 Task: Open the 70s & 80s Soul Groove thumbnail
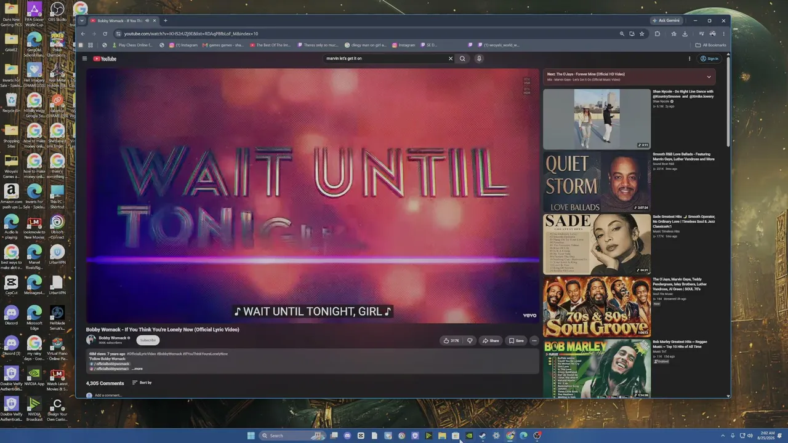coord(597,306)
